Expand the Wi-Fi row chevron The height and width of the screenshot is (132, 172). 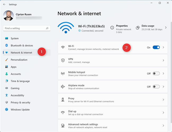pos(163,47)
